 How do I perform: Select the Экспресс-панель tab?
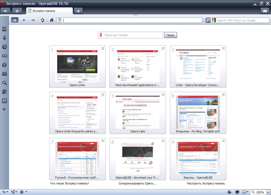pyautogui.click(x=49, y=11)
